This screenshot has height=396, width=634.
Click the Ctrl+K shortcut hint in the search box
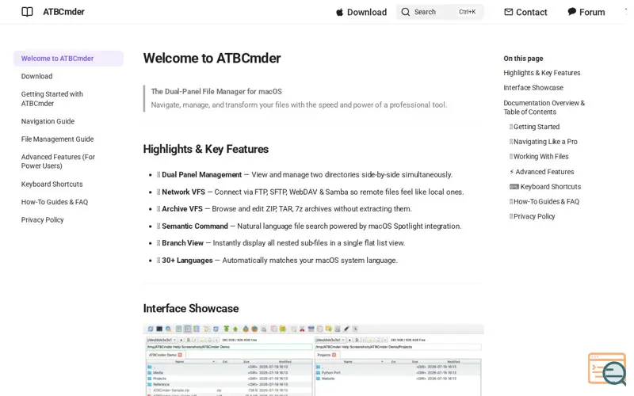click(467, 12)
